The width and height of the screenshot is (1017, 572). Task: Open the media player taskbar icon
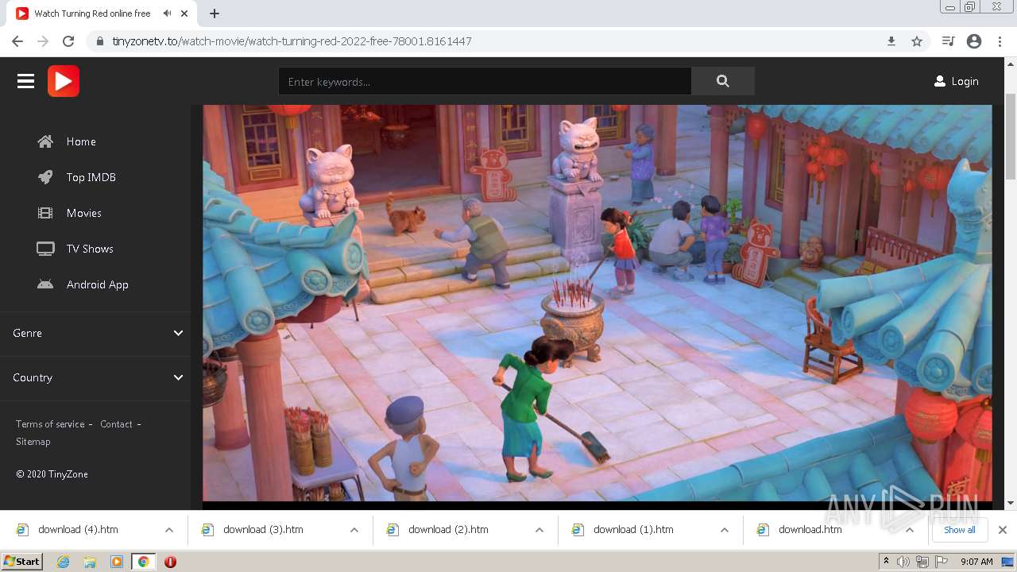117,562
